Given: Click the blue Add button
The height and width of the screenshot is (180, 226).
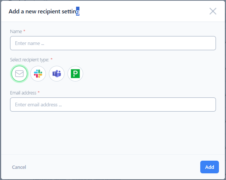Looking at the screenshot, I should [209, 167].
